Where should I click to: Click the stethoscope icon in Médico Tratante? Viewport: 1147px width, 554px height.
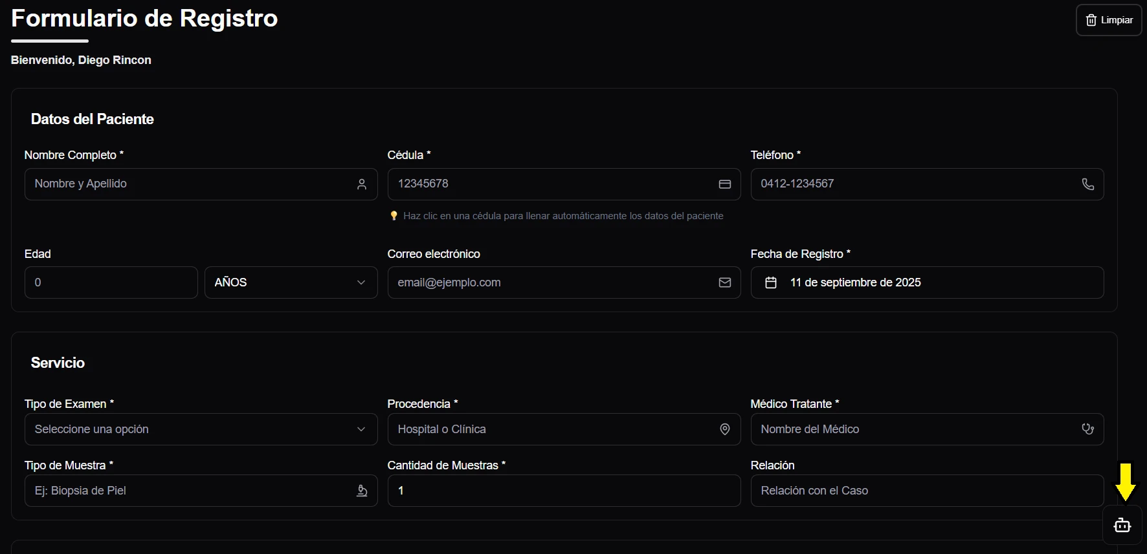(1088, 429)
